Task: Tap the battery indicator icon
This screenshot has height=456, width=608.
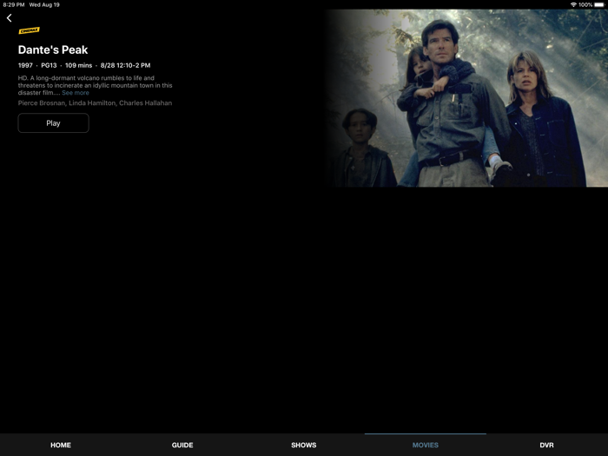Action: (599, 4)
